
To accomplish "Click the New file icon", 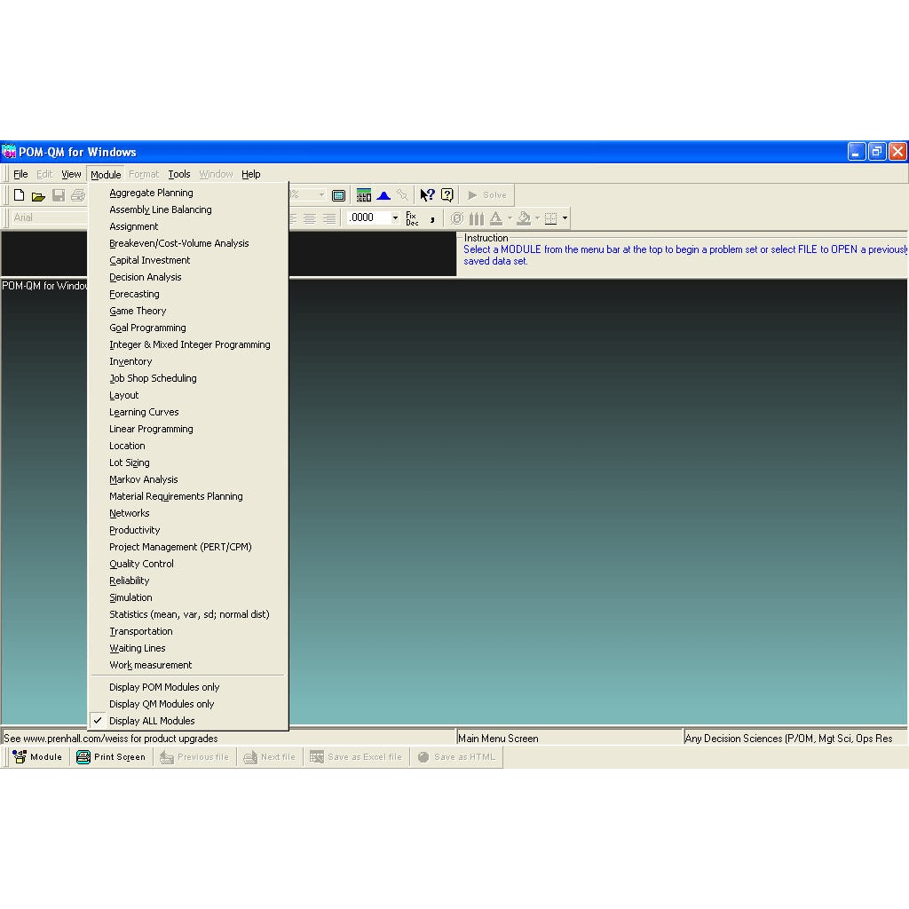I will [20, 195].
